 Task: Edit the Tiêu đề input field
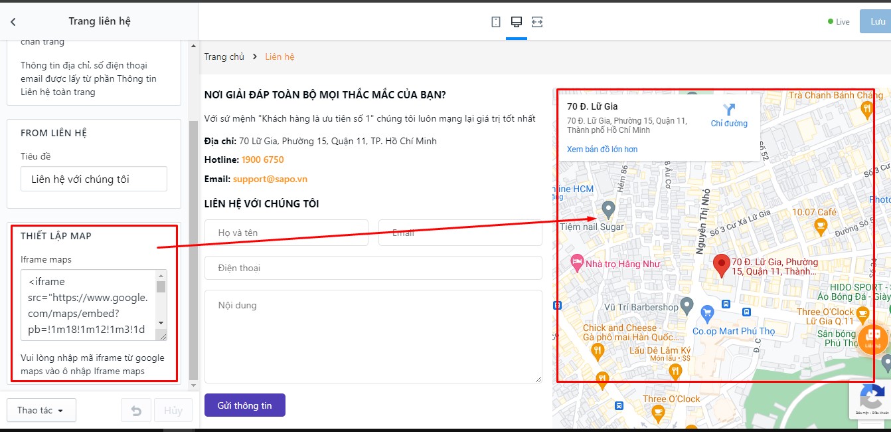point(94,179)
